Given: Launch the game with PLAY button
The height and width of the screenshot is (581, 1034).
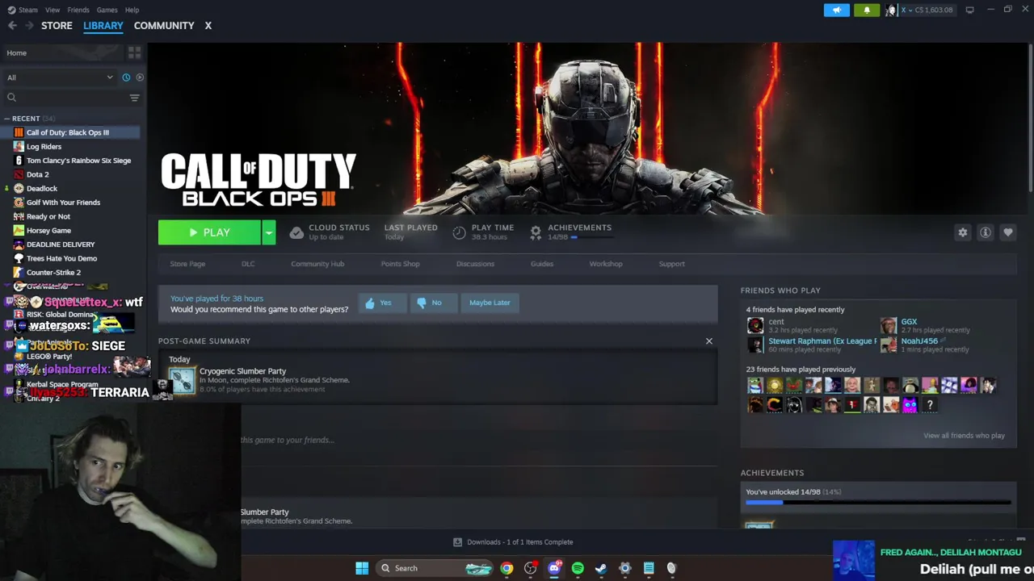Looking at the screenshot, I should [209, 232].
